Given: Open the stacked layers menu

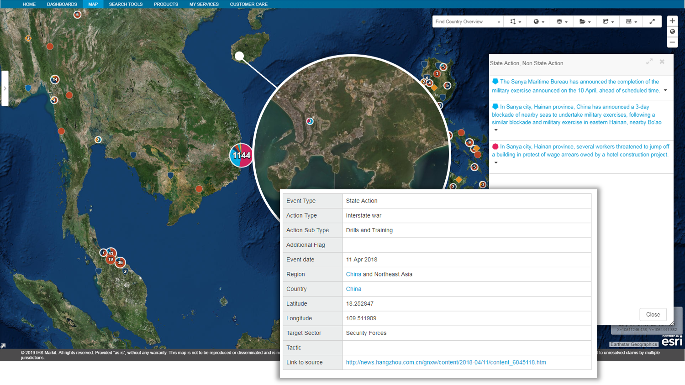Looking at the screenshot, I should 562,21.
